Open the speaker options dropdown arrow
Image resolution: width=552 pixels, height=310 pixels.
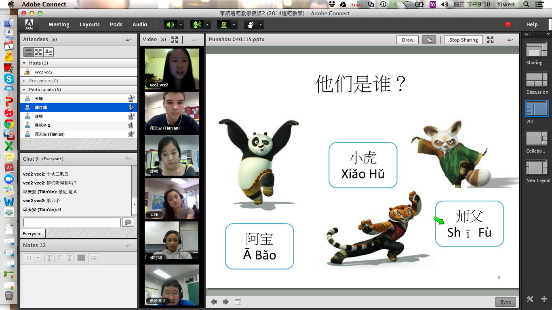coord(181,25)
